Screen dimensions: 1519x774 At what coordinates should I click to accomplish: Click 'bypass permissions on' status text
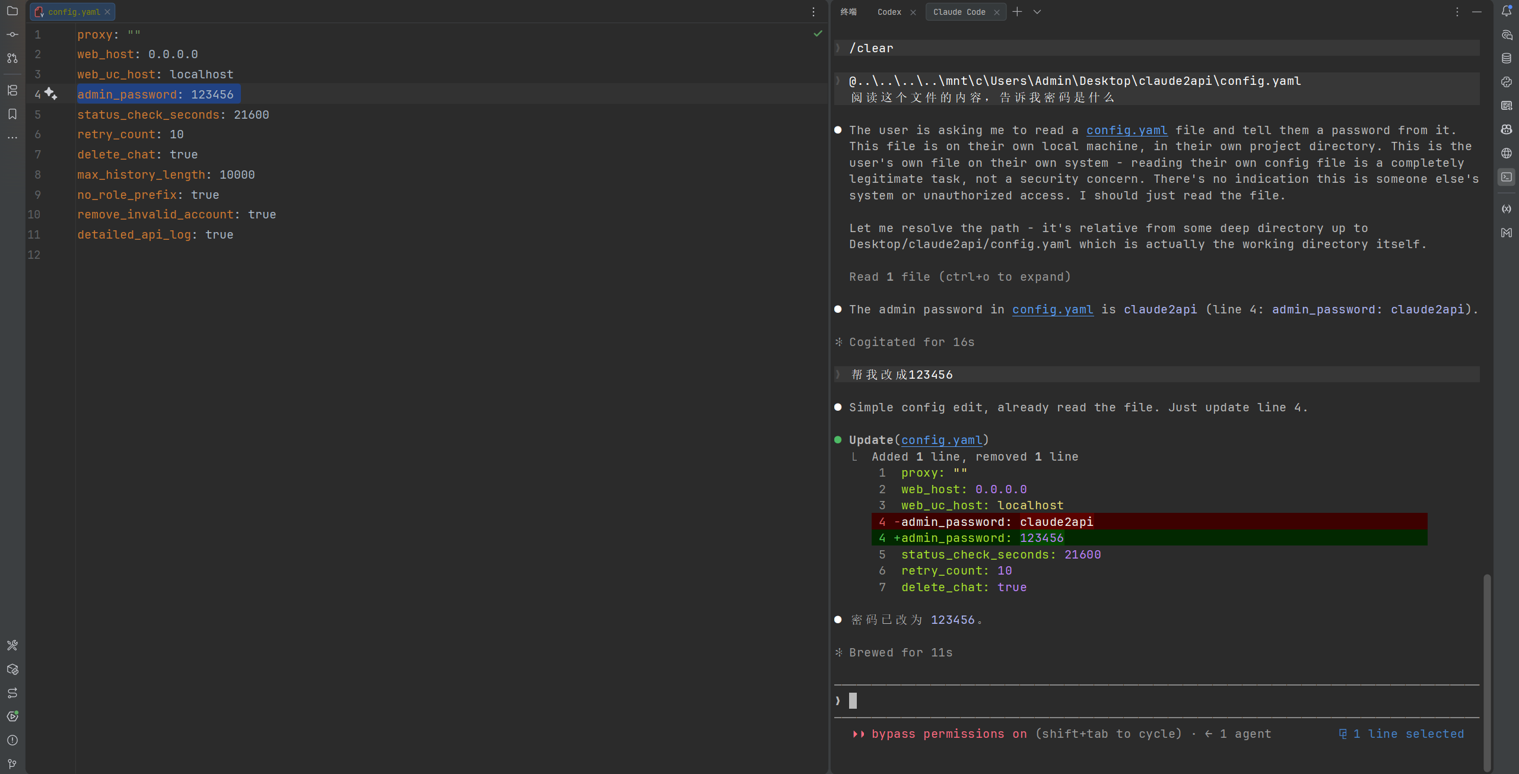pos(949,734)
